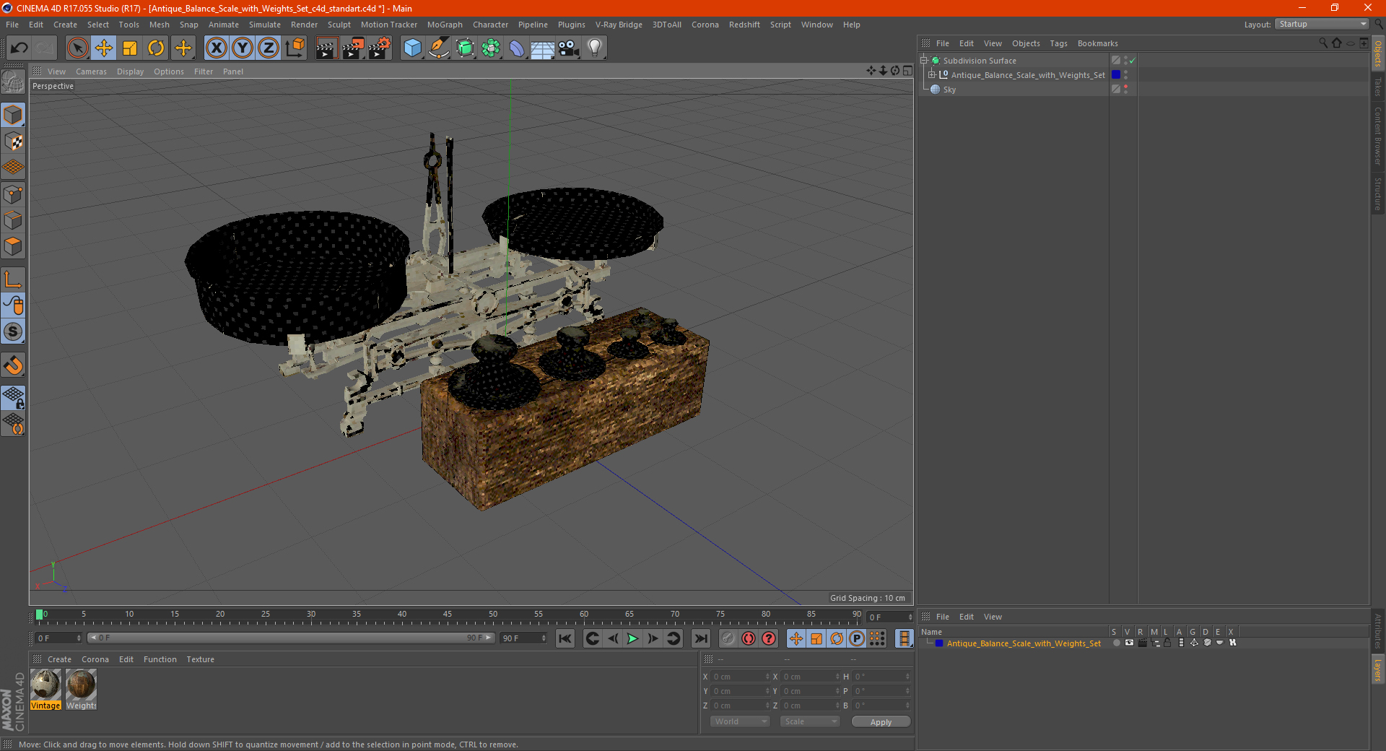The image size is (1386, 751).
Task: Toggle Subdivision Surface enable checkmark
Action: point(1133,61)
